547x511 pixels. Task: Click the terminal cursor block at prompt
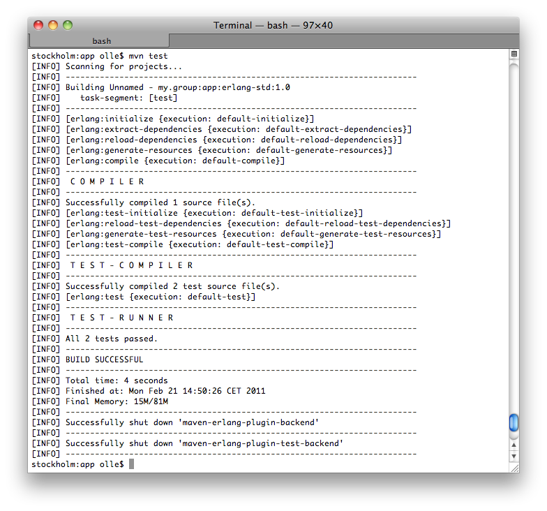(131, 464)
